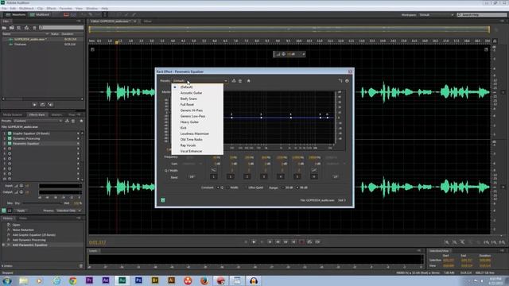
Task: Open the Effects Rack Presets dropdown
Action: (37, 121)
